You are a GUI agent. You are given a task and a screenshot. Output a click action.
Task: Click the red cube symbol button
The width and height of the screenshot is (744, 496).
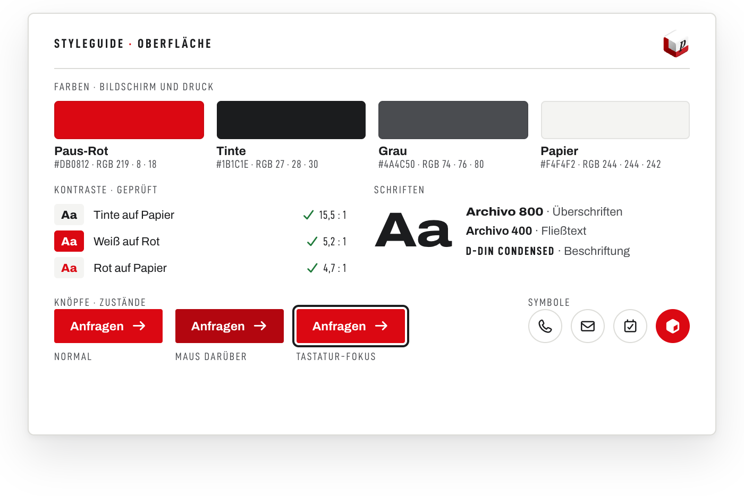[x=673, y=326]
